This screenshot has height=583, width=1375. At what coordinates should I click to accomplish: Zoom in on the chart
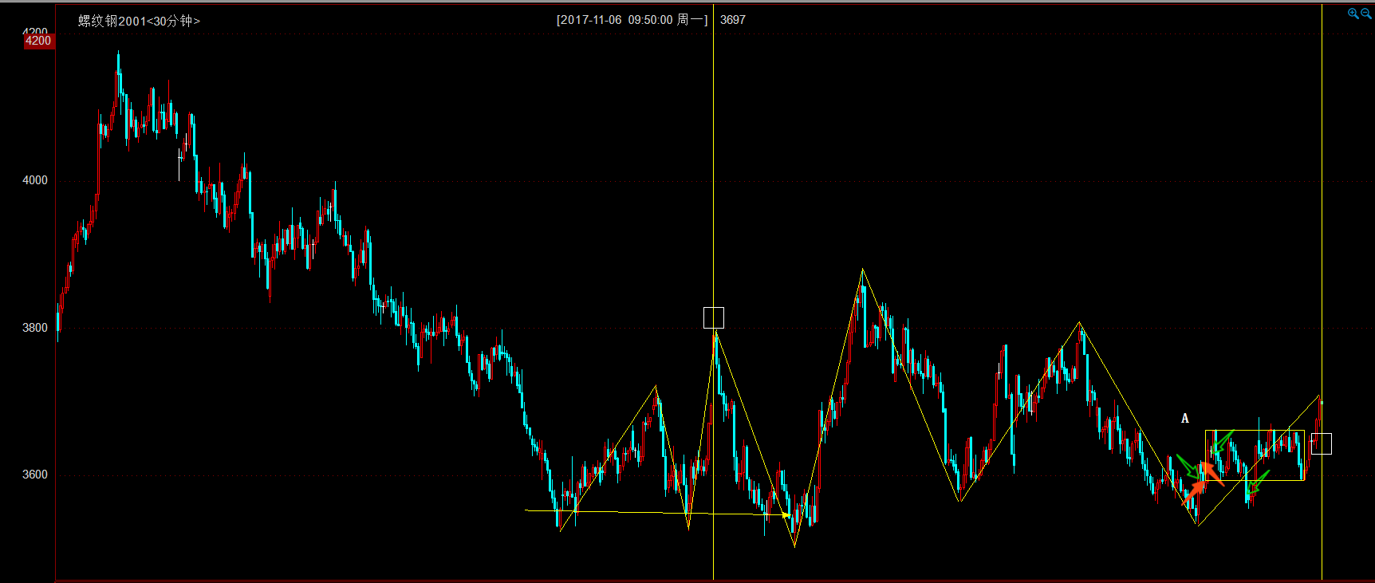pos(1353,14)
